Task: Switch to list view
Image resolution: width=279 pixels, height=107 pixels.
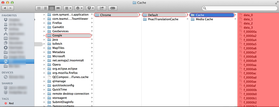Action: pyautogui.click(x=45, y=8)
